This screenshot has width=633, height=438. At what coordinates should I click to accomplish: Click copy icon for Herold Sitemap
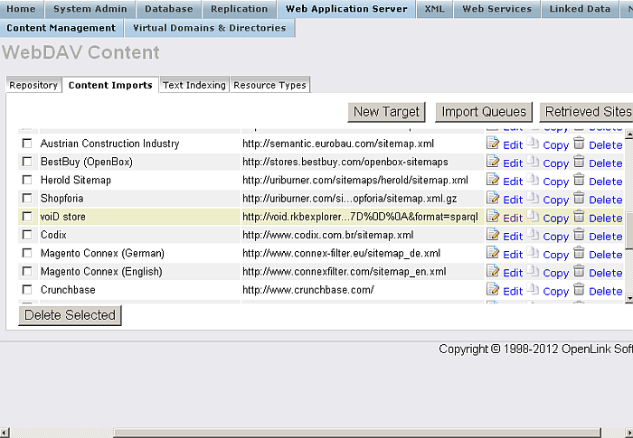(x=533, y=179)
